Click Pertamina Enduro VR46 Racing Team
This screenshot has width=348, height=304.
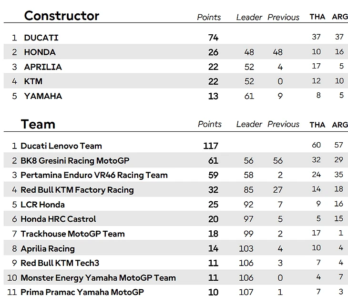click(x=94, y=175)
